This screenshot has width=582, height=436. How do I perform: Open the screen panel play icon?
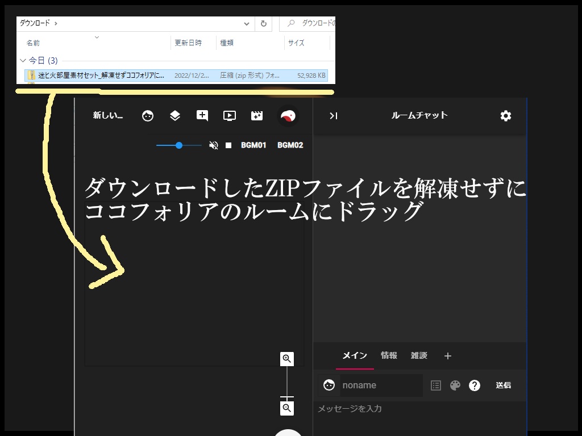(230, 116)
